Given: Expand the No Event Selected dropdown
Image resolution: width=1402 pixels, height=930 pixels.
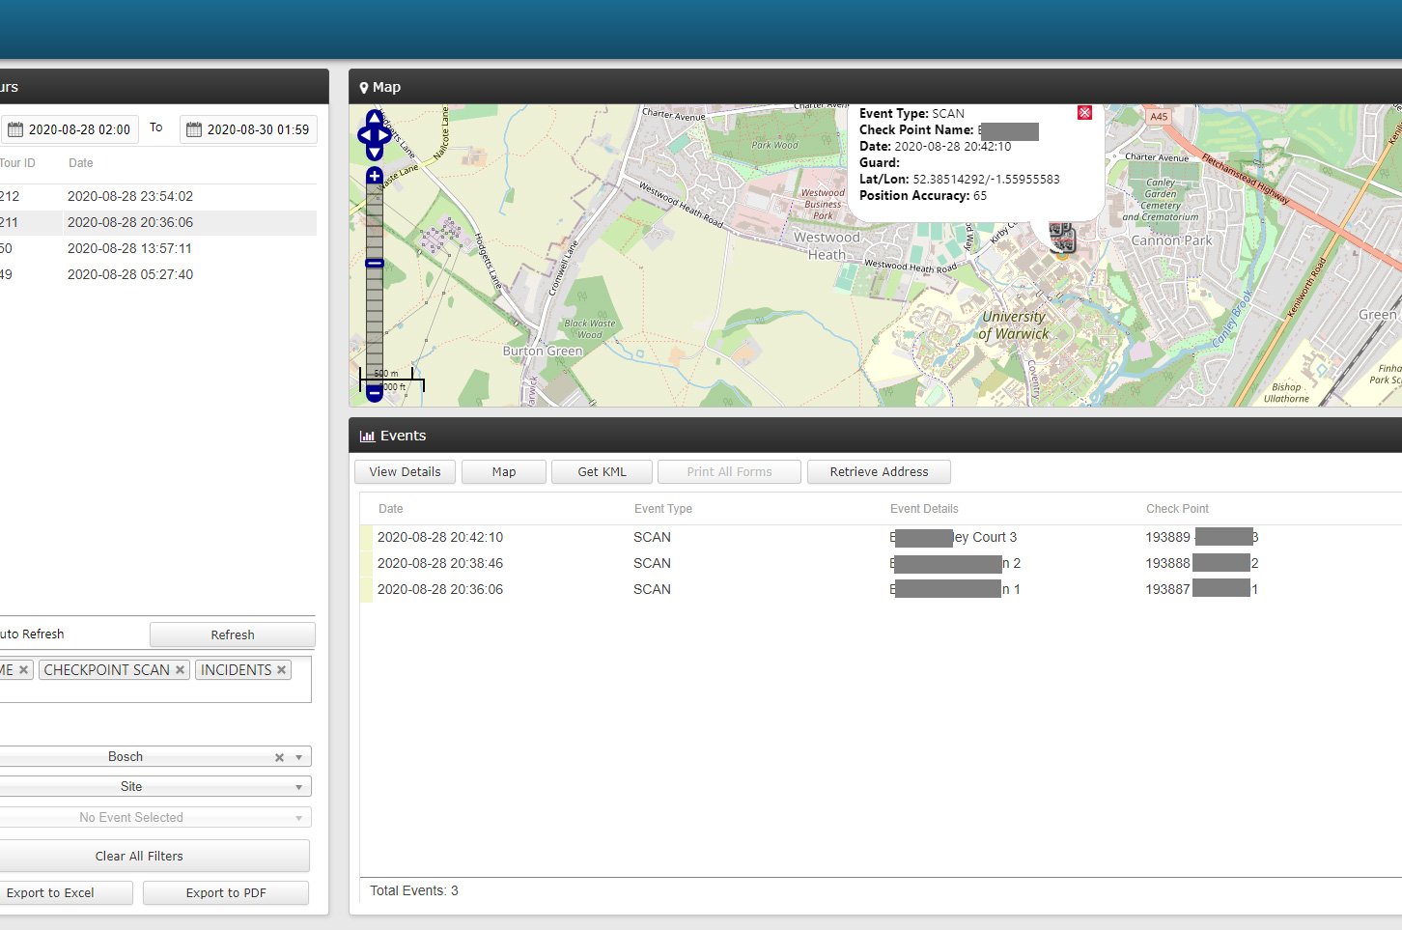Looking at the screenshot, I should (x=299, y=817).
